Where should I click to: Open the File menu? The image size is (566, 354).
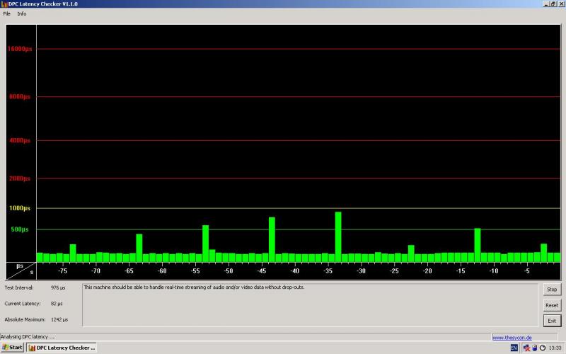[6, 13]
